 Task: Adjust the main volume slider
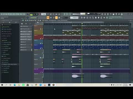(x=34, y=18)
